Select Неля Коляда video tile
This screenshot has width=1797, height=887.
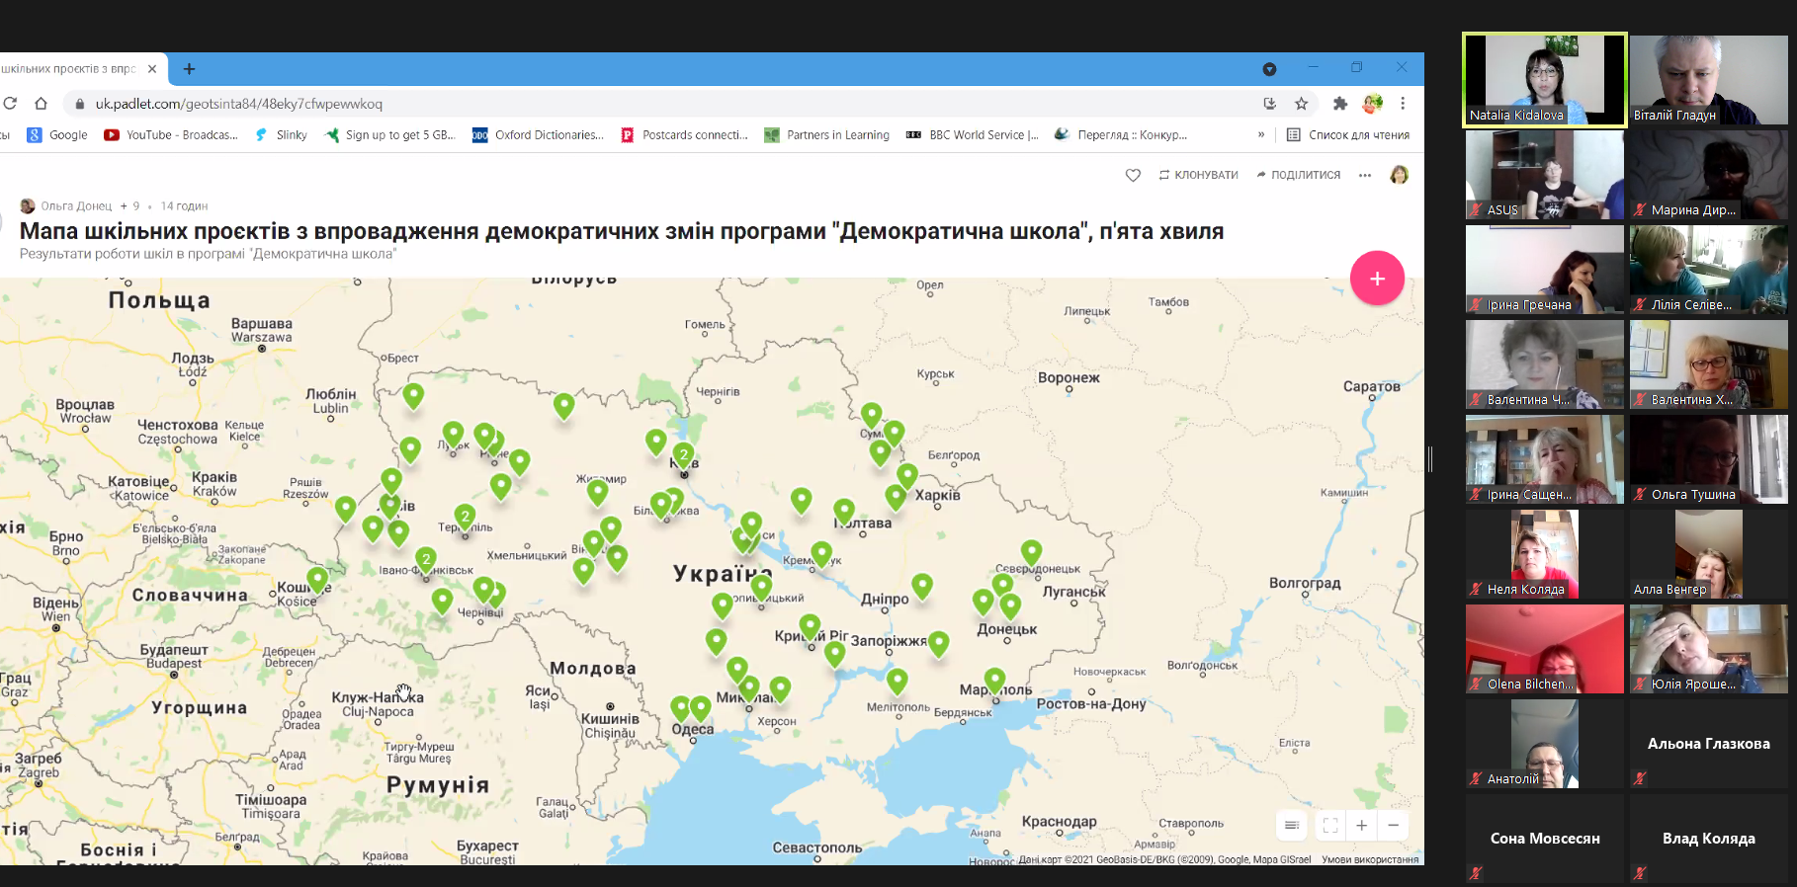pyautogui.click(x=1545, y=554)
